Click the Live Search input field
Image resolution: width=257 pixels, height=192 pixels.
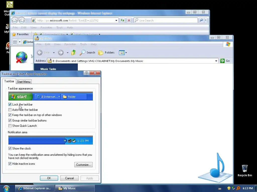(x=166, y=20)
